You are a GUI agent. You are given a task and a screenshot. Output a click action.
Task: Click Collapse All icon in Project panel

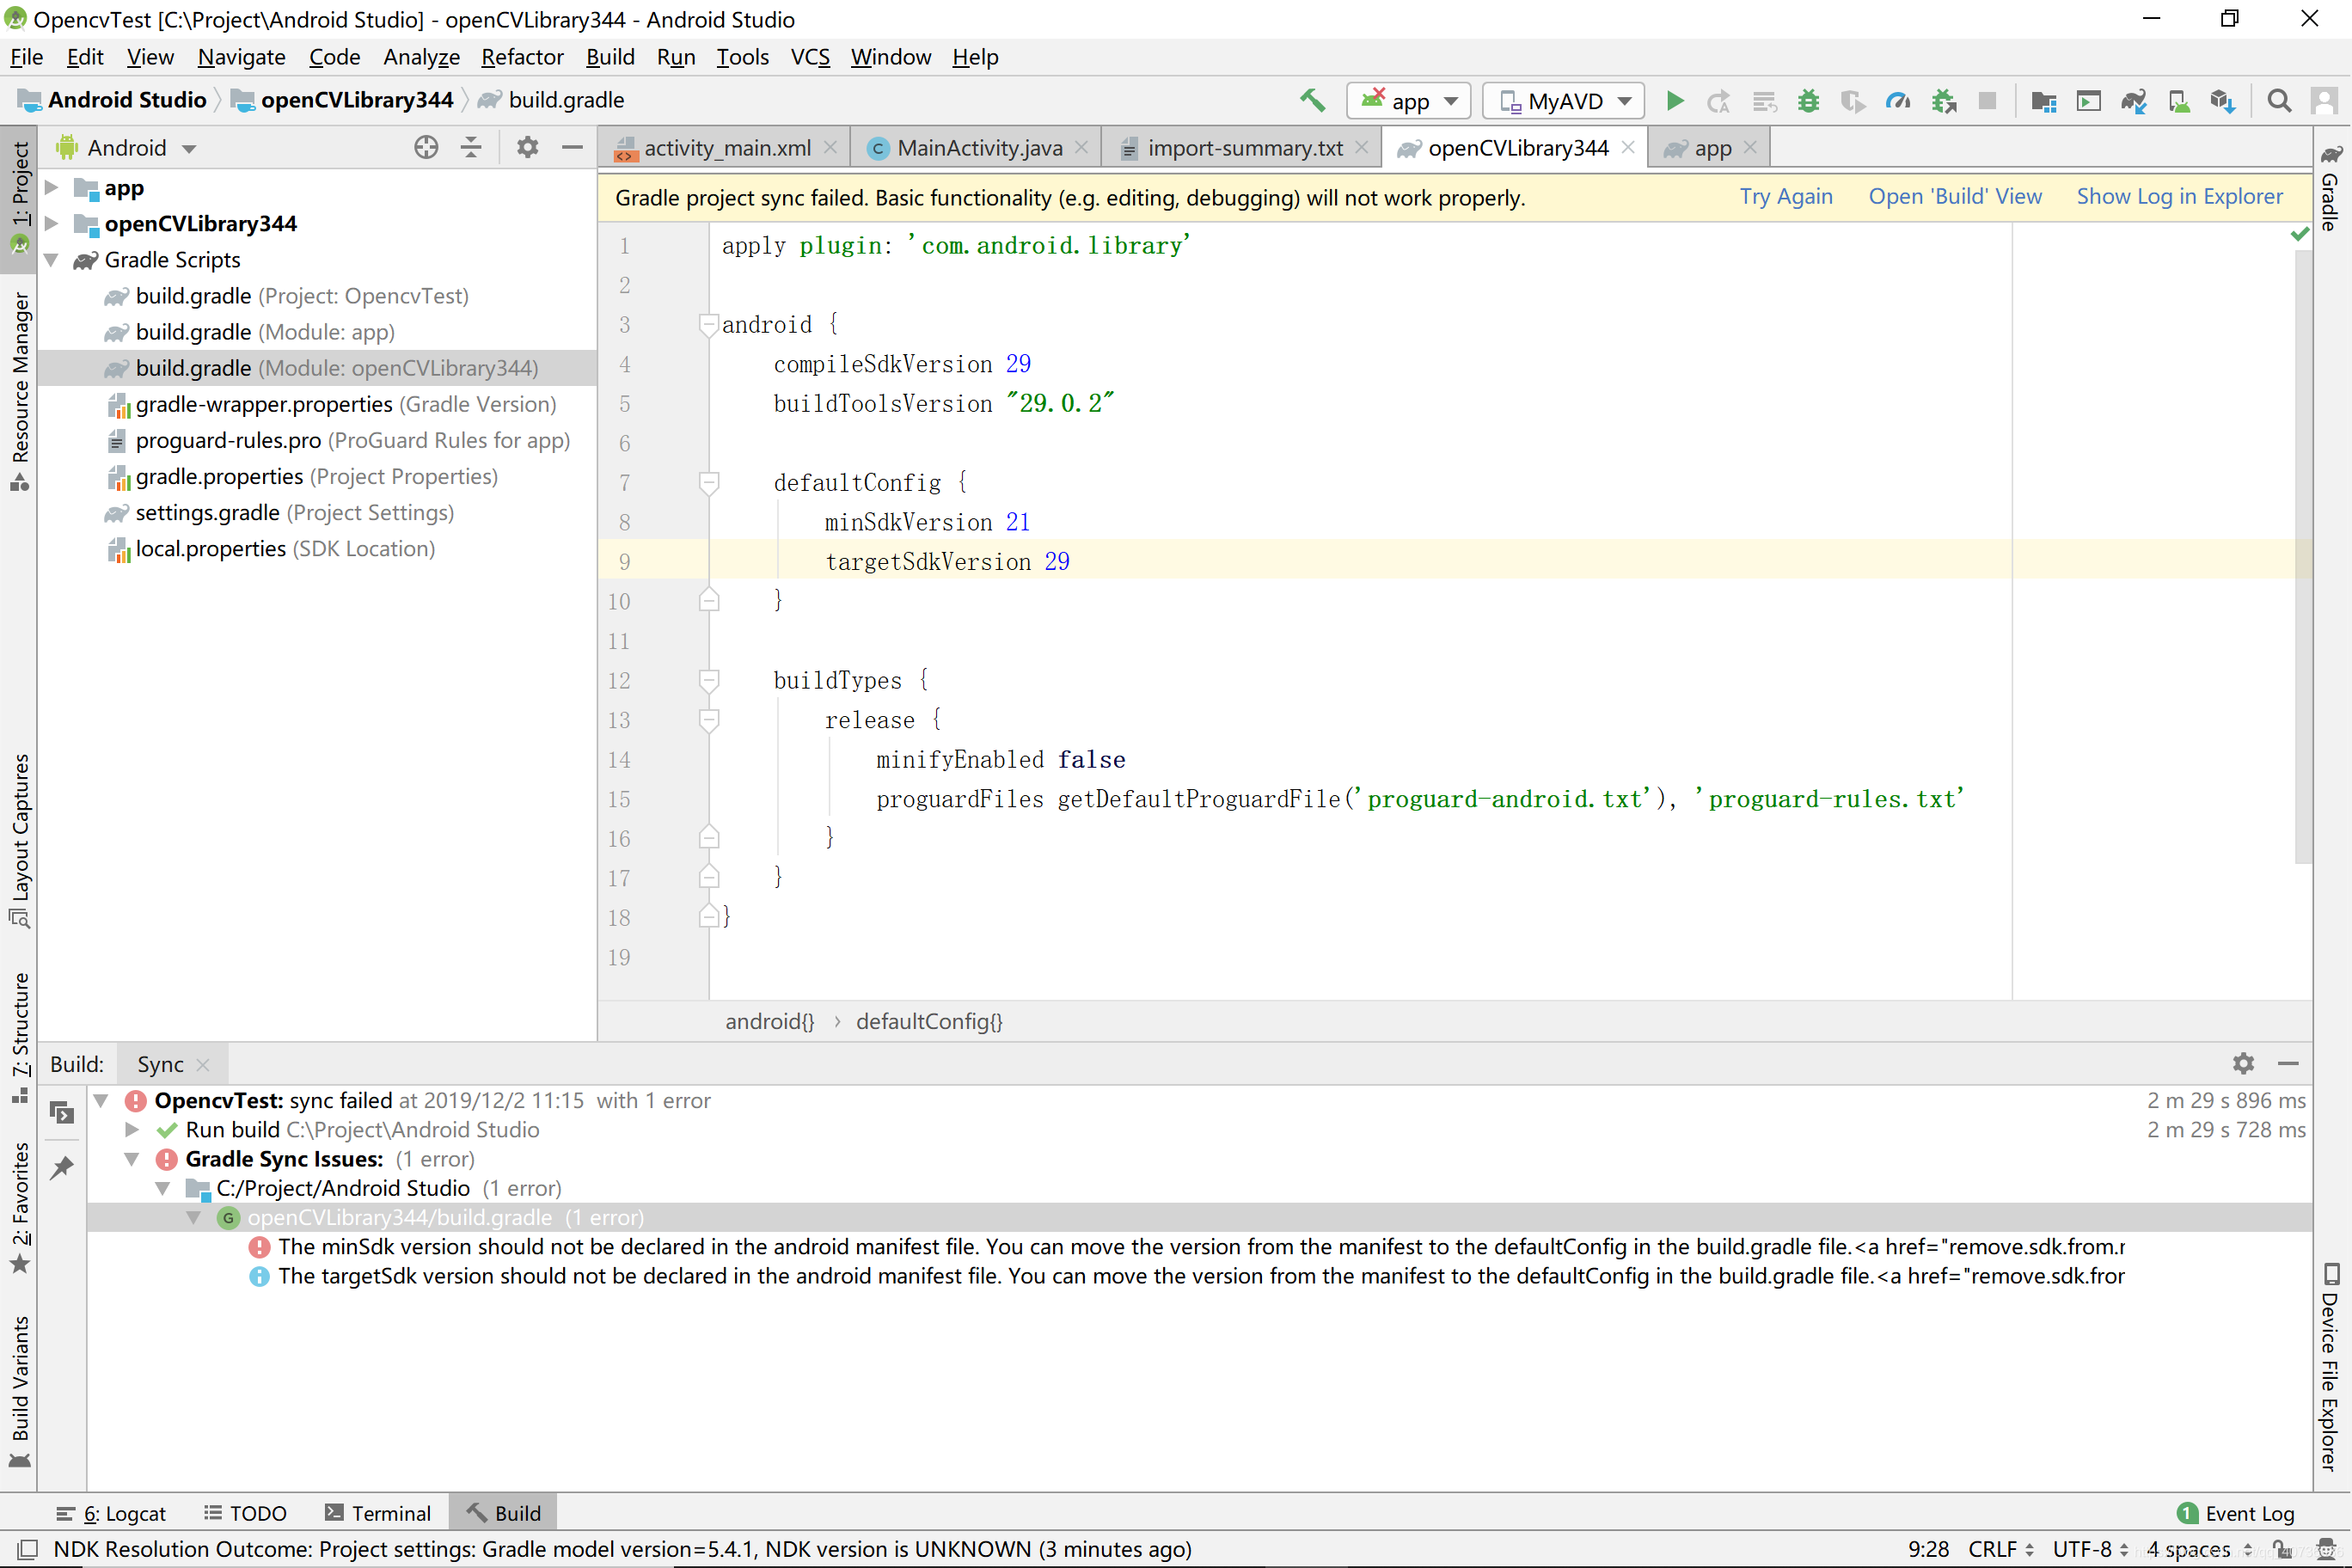pyautogui.click(x=471, y=148)
